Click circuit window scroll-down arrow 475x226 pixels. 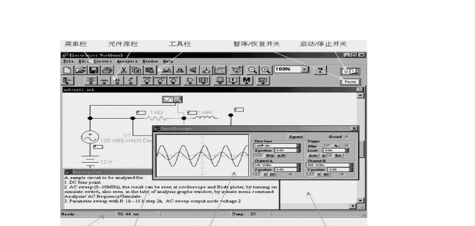(x=361, y=200)
